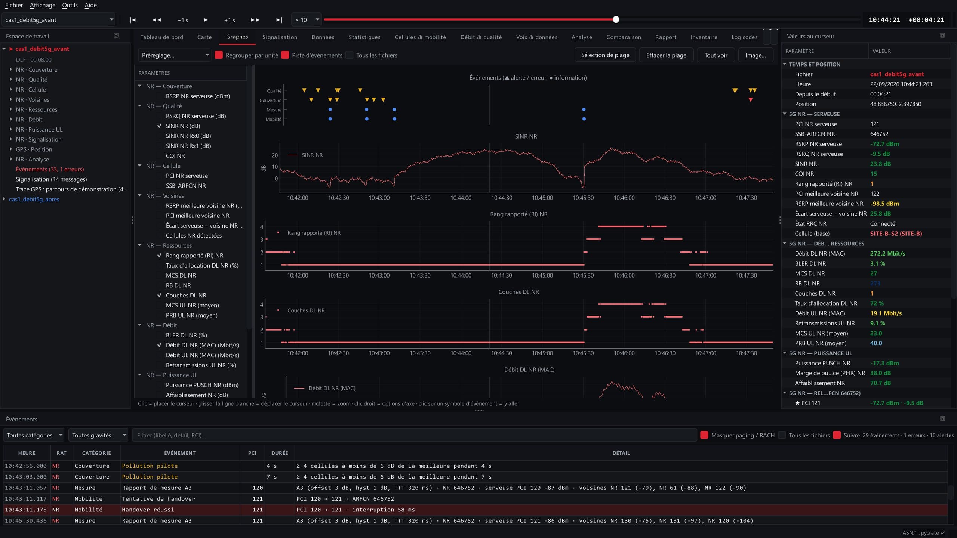Start playback with the play button
This screenshot has width=957, height=538.
point(206,20)
